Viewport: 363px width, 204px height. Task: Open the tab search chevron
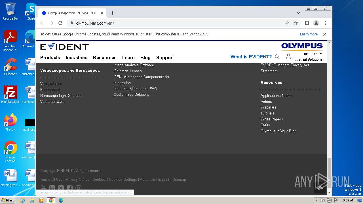click(x=299, y=13)
